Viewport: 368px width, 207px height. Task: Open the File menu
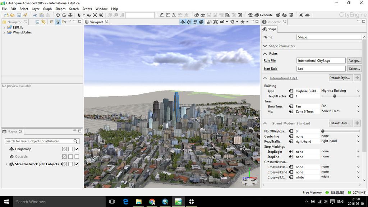4,9
